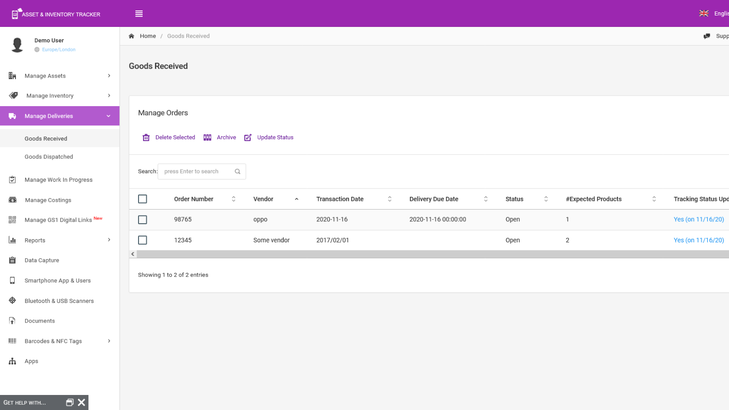Click the Archive icon in toolbar
729x410 pixels.
click(207, 138)
